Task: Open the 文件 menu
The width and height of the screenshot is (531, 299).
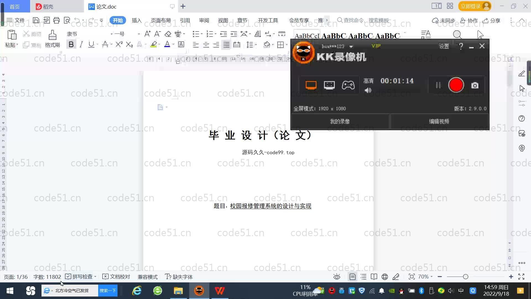Action: pos(16,20)
